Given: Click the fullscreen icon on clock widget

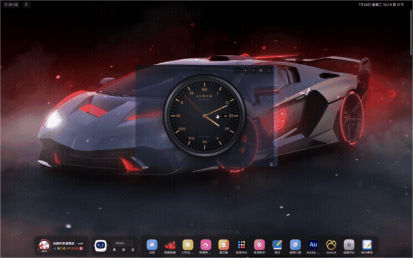Looking at the screenshot, I should pos(268,70).
